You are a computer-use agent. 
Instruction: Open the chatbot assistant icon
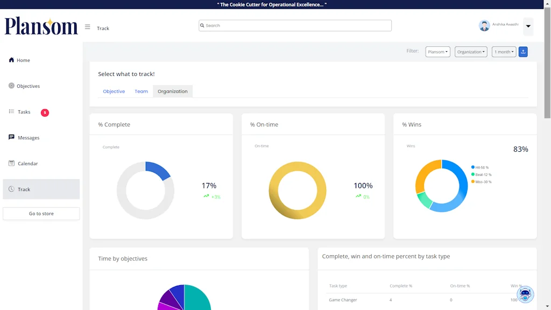(525, 294)
